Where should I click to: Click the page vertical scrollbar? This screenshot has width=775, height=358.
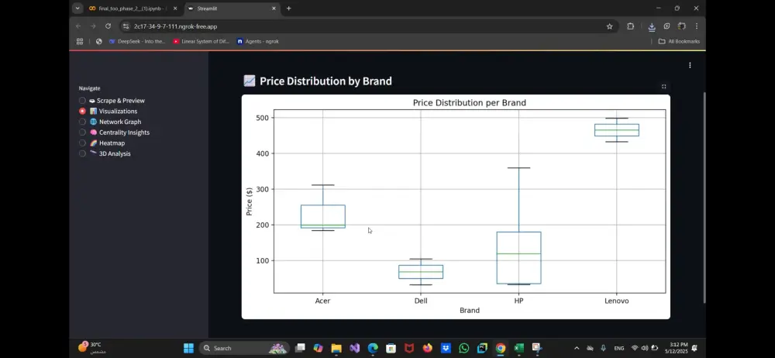pos(704,198)
